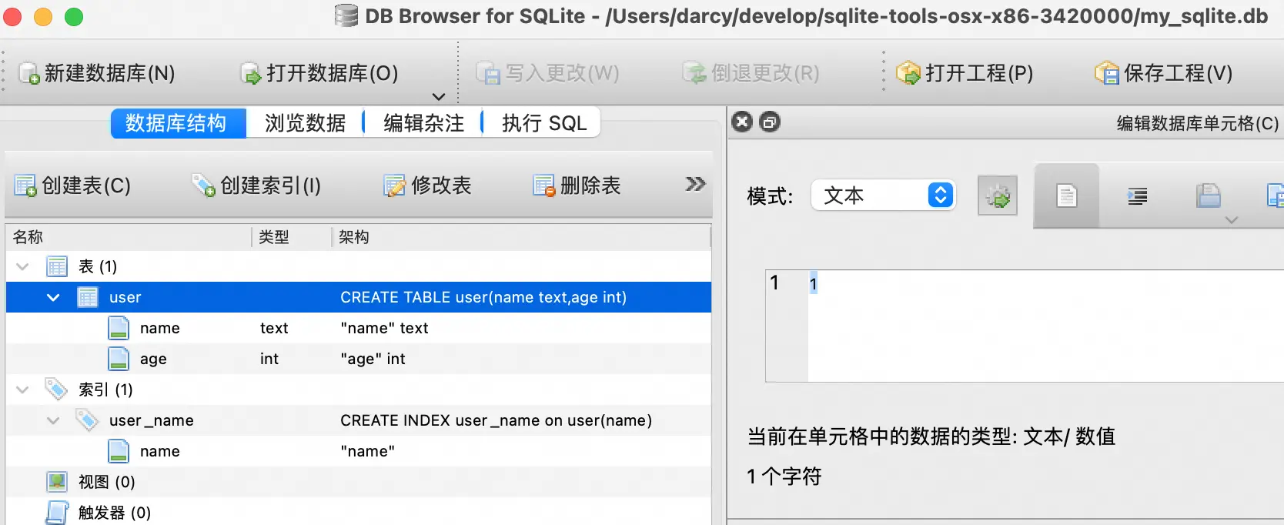The height and width of the screenshot is (525, 1284).
Task: Click the 打开数据库 (Open Database) toolbar icon
Action: coord(251,73)
